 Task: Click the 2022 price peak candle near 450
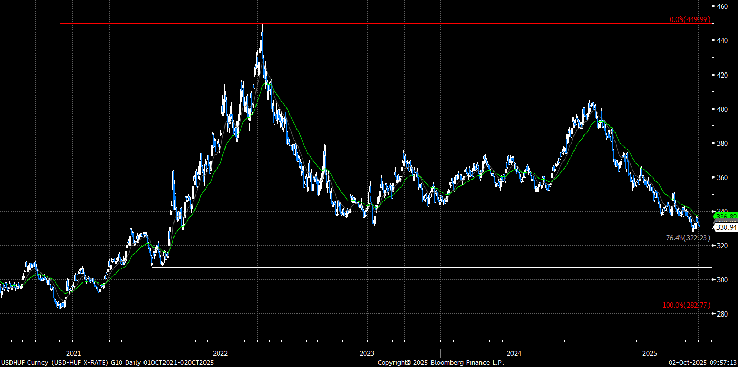[x=262, y=27]
